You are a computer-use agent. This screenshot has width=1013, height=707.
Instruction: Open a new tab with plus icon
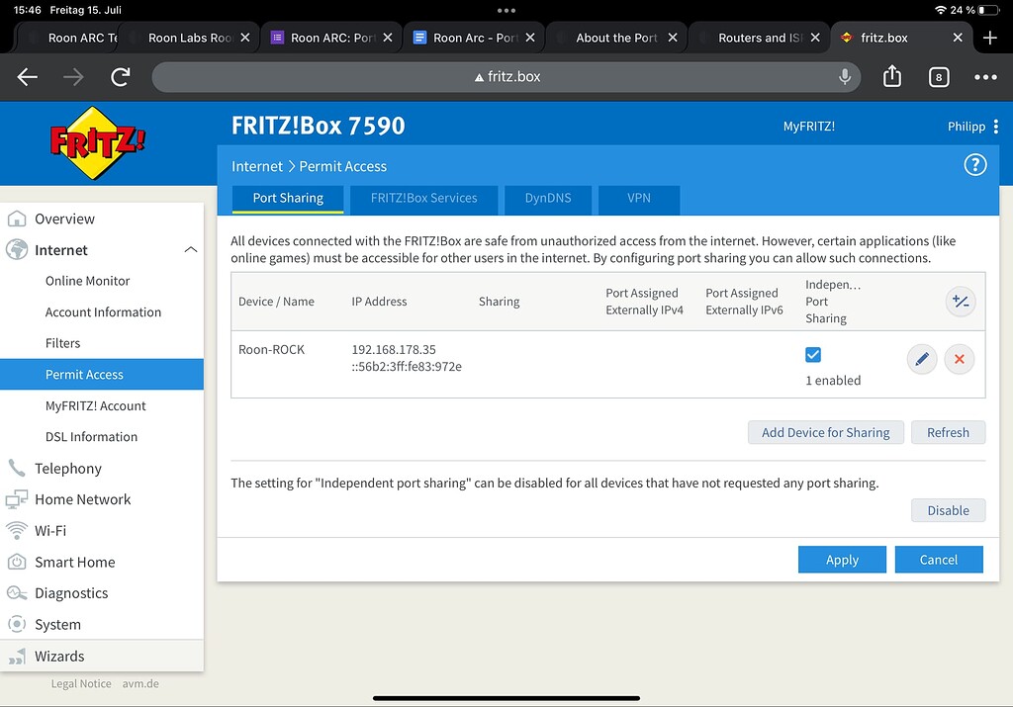click(x=989, y=38)
